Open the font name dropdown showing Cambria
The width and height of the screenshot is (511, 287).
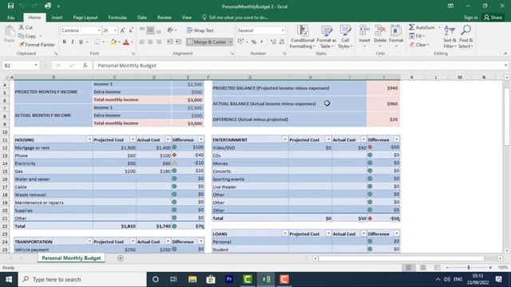99,30
